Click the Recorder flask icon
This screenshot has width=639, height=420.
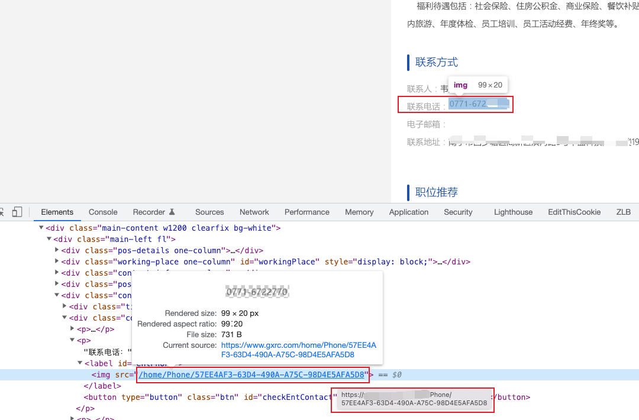[172, 212]
